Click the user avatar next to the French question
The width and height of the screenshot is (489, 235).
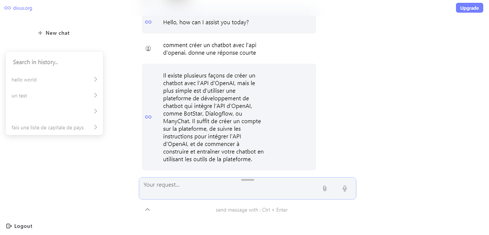point(148,48)
